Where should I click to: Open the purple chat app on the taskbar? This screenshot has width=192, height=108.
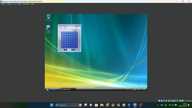pos(91,105)
